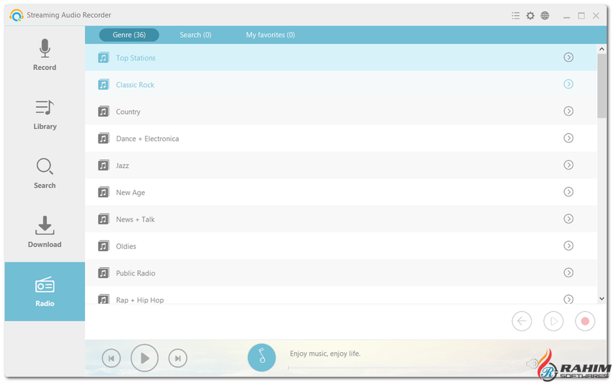Open settings gear in title bar
The width and height of the screenshot is (612, 382).
pyautogui.click(x=530, y=16)
